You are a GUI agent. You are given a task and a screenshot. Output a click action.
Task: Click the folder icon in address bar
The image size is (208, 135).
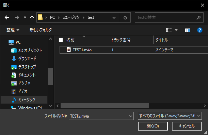(40, 17)
